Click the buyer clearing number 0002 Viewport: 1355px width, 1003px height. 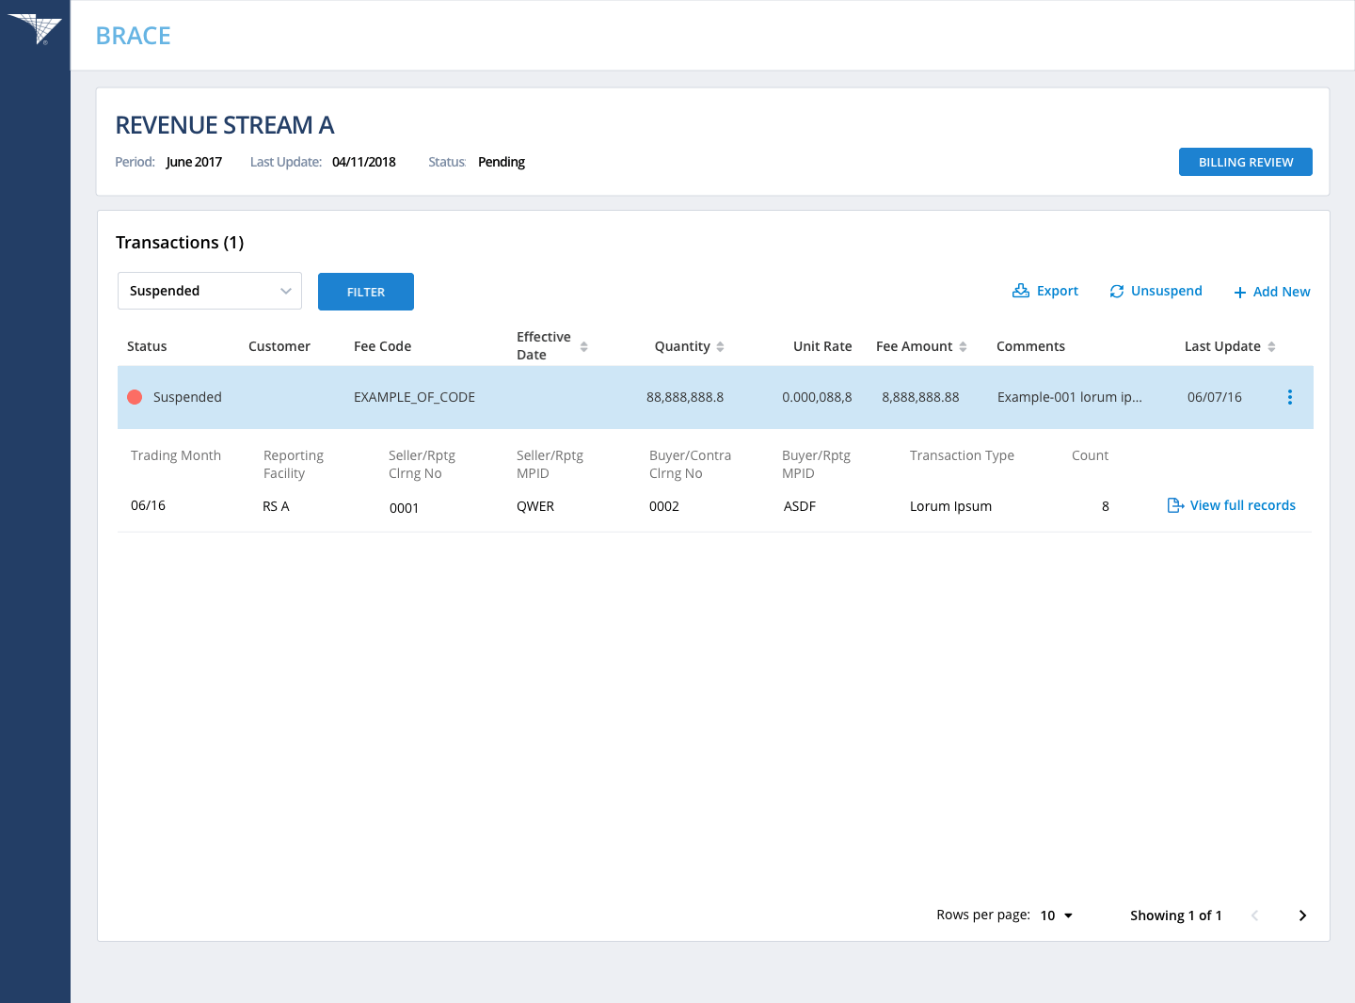(x=663, y=506)
